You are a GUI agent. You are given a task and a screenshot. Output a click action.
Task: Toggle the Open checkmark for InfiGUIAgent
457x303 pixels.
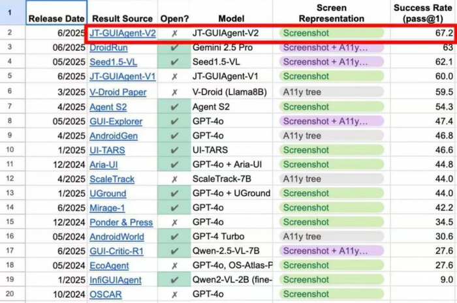pyautogui.click(x=174, y=280)
